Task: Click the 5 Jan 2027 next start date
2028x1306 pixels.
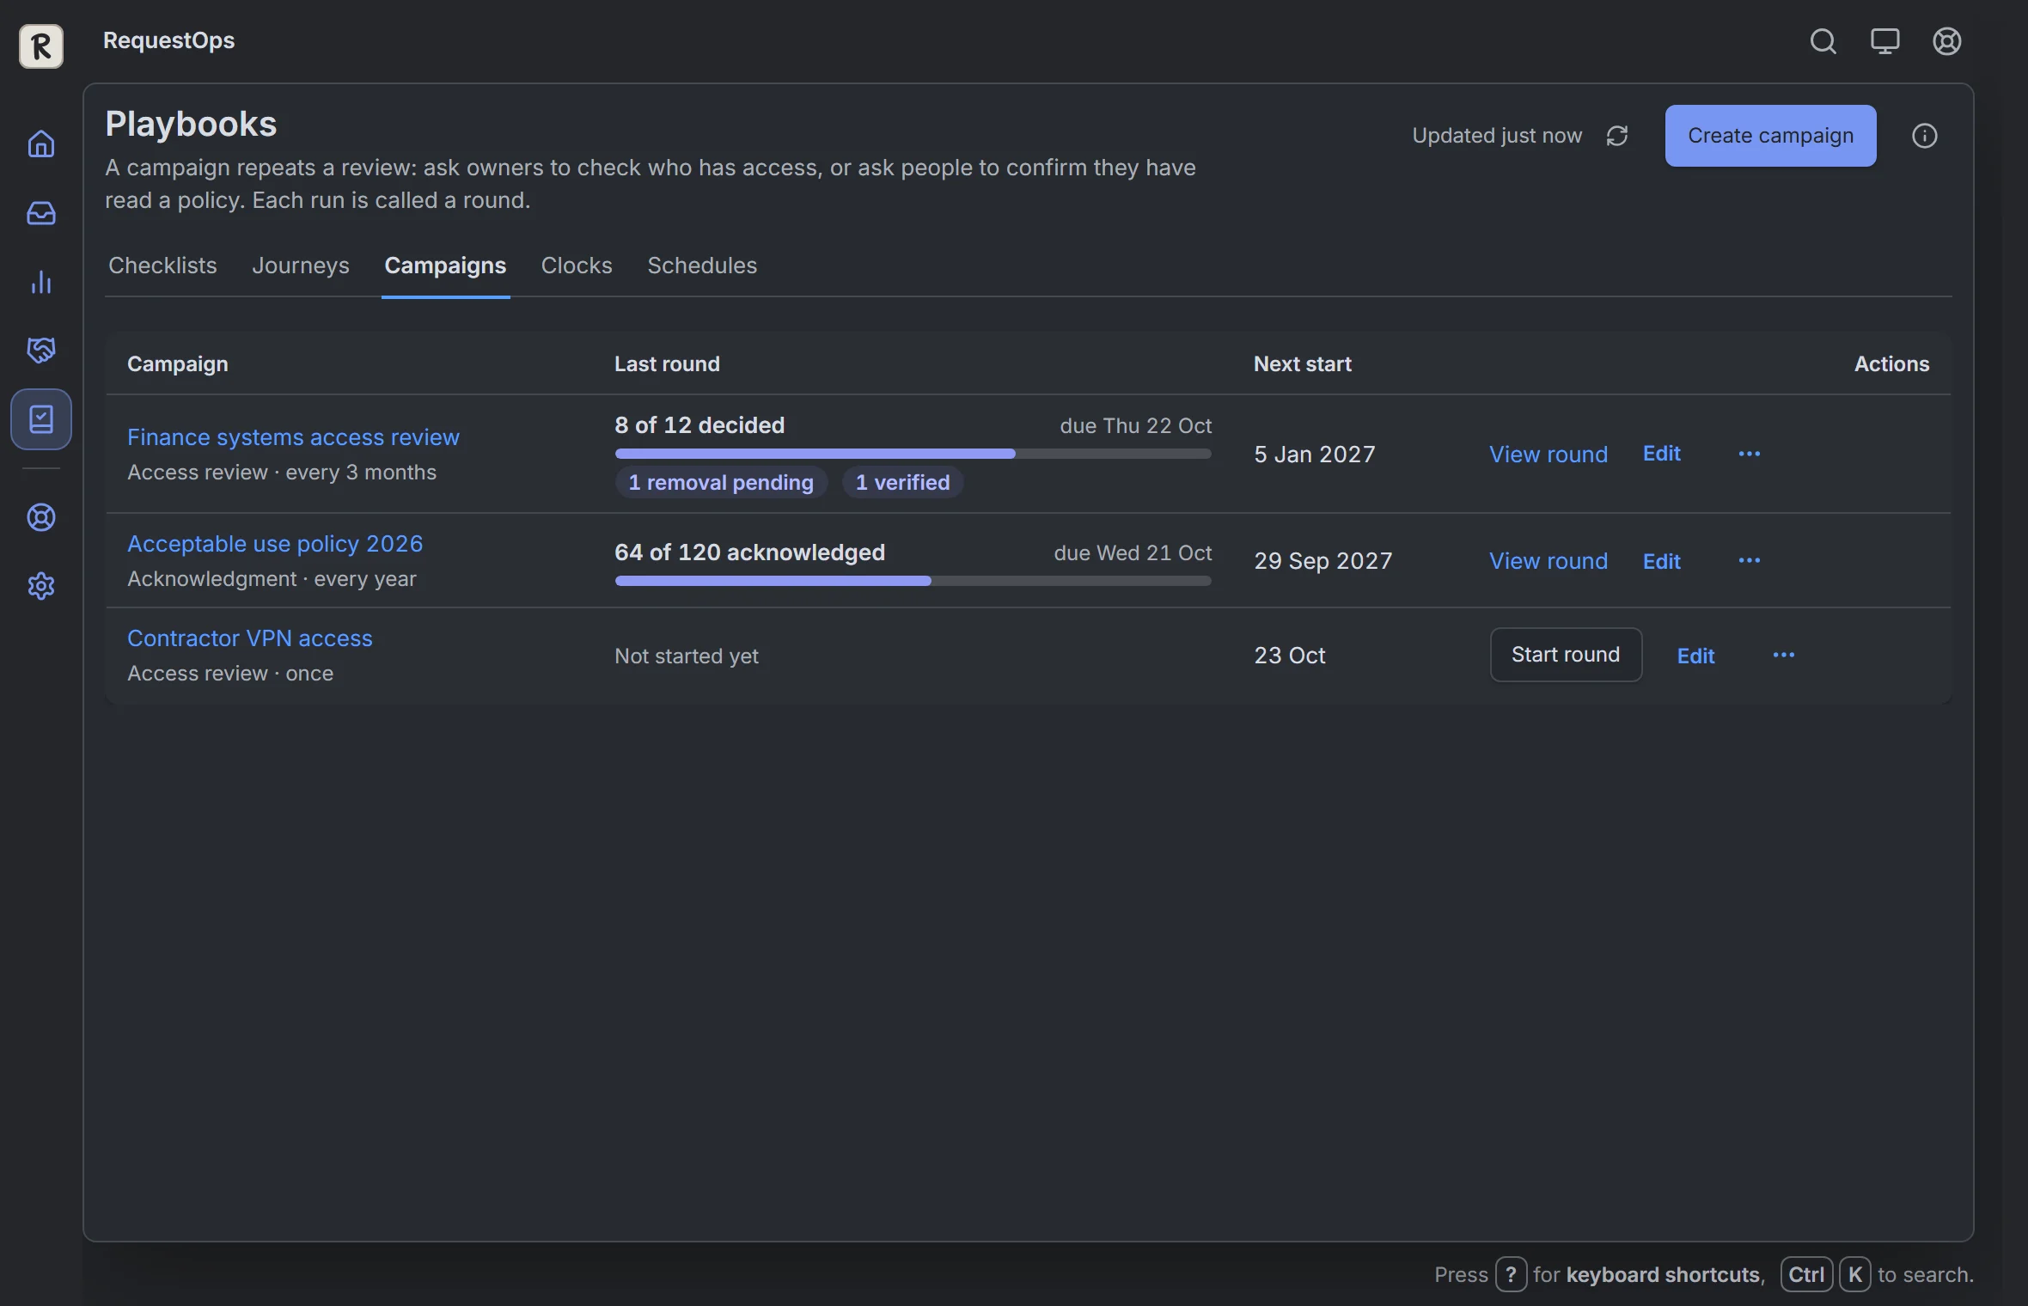Action: coord(1315,454)
